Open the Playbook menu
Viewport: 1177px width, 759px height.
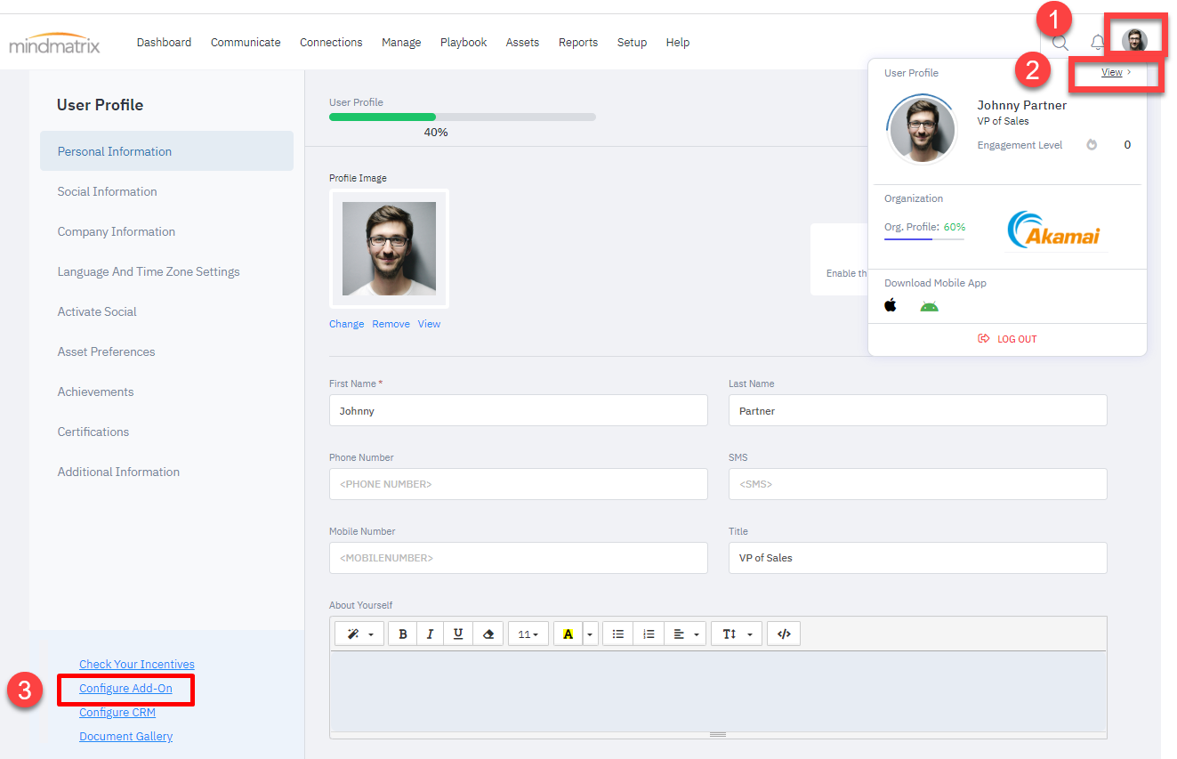click(464, 43)
